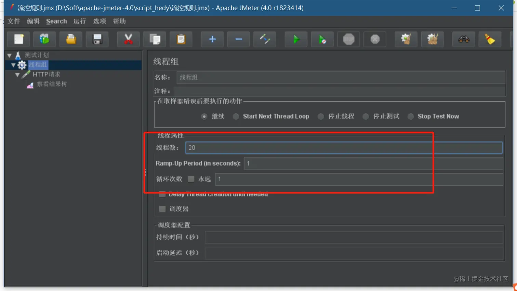This screenshot has width=517, height=291.
Task: Select the 停止线程 radio button
Action: pos(321,117)
